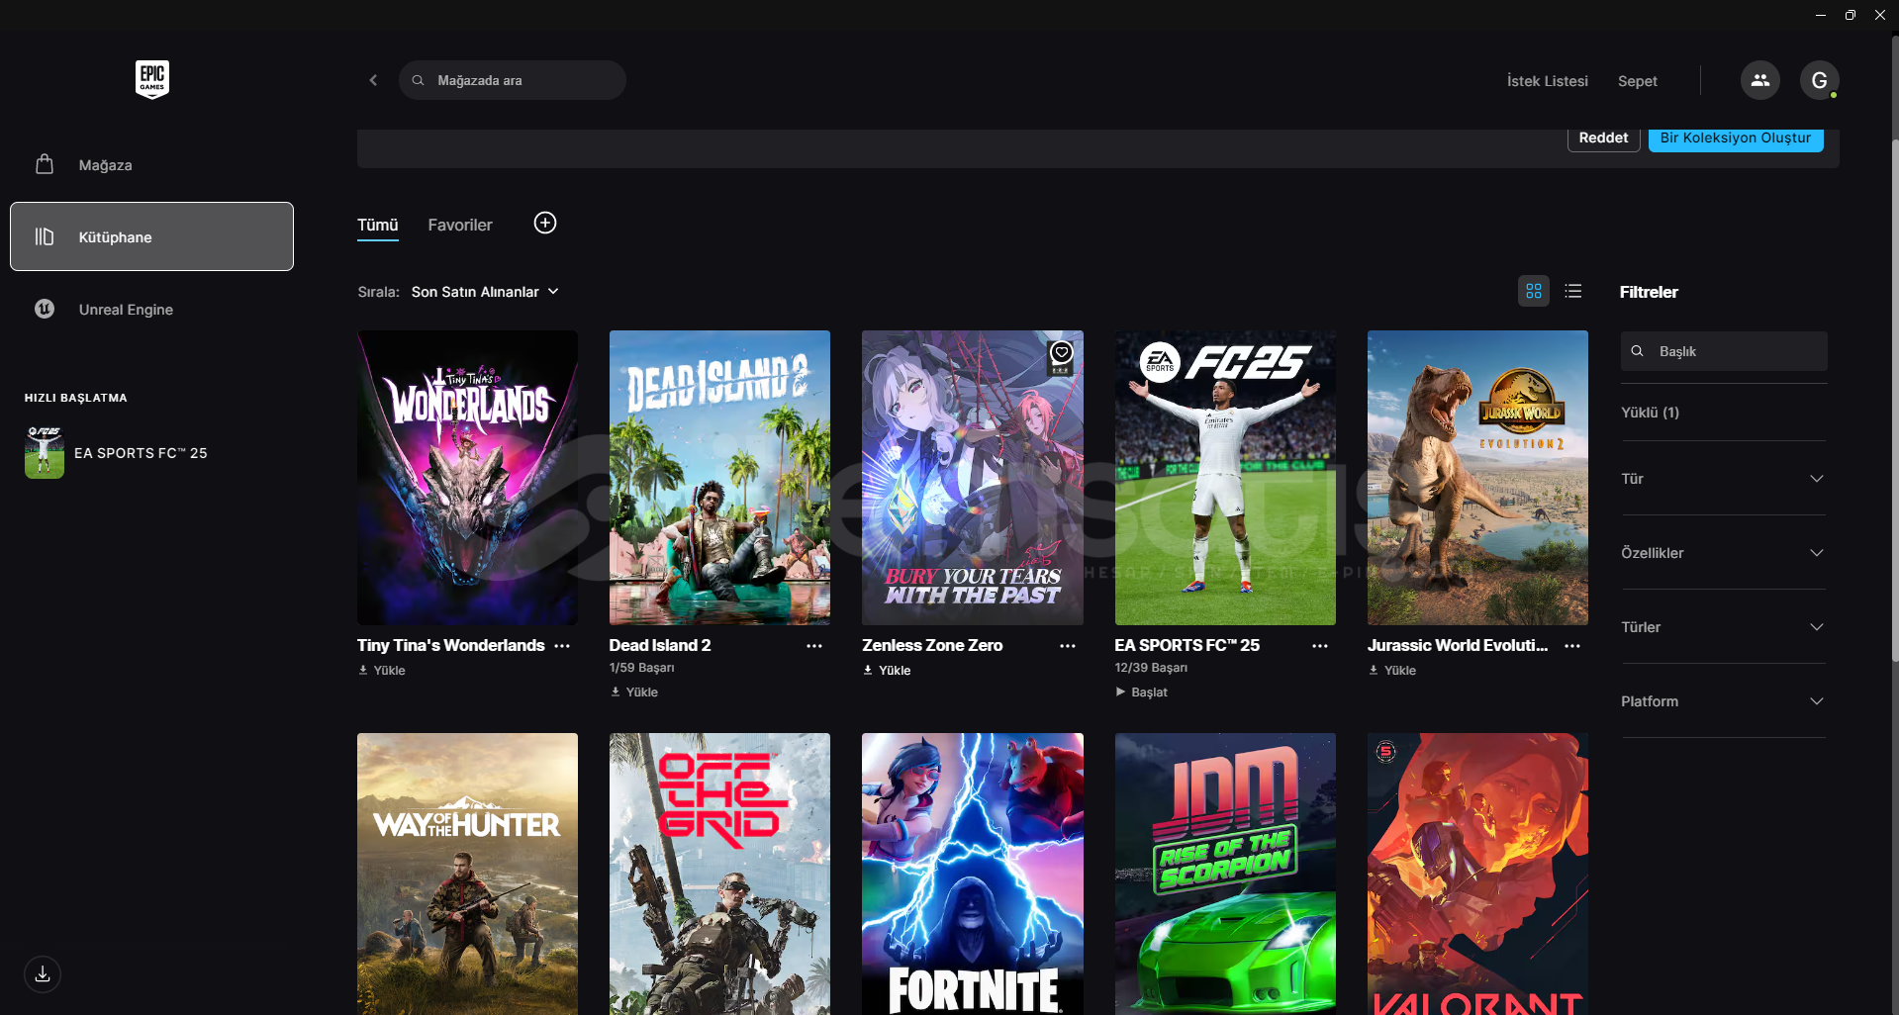The image size is (1899, 1015).
Task: Open Tiny Tina's Wonderlands cover
Action: [467, 478]
